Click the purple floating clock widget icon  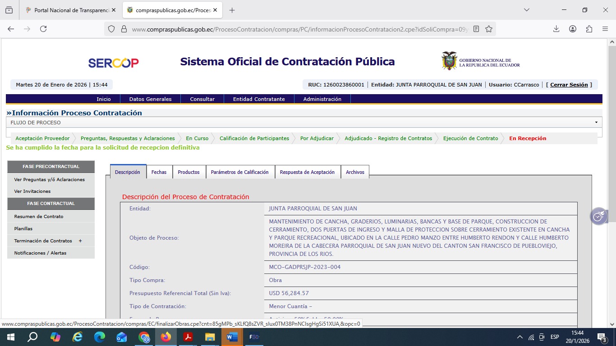coord(598,216)
